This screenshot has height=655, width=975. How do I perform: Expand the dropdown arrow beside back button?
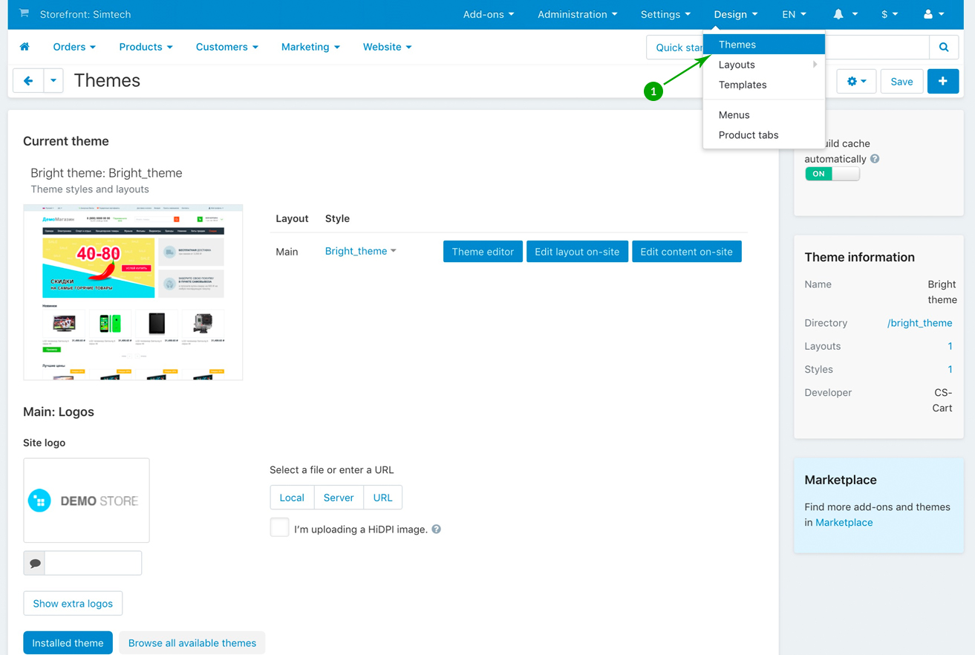(53, 81)
